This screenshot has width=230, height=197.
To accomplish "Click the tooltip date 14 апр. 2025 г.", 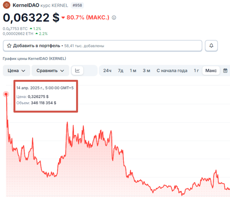I will point(30,88).
